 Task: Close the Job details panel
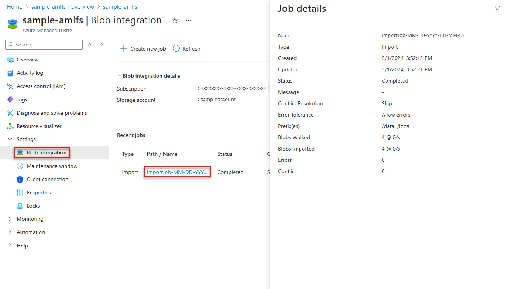[x=497, y=9]
